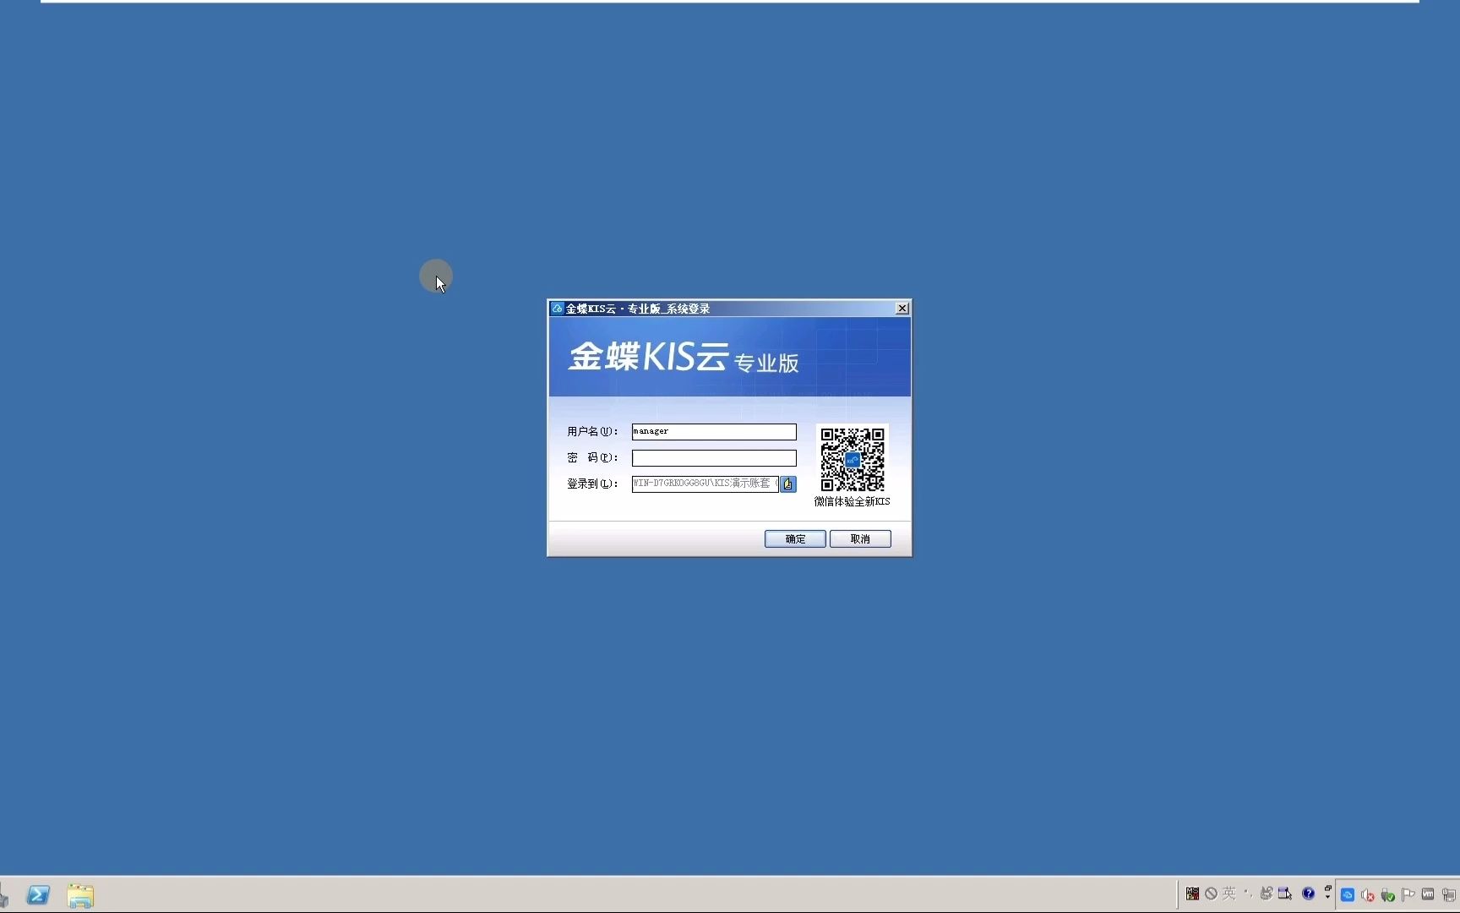Click the IME punctuation mode icon

coord(1248,894)
